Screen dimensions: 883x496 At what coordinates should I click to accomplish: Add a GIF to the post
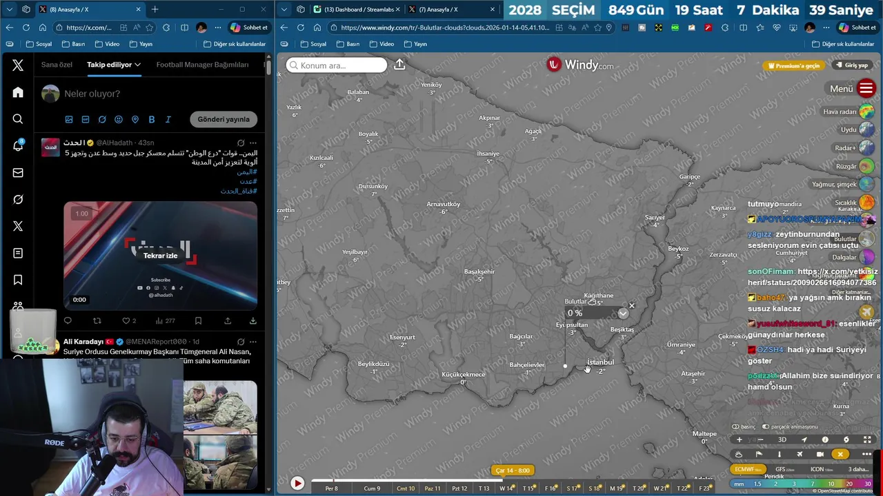(86, 119)
